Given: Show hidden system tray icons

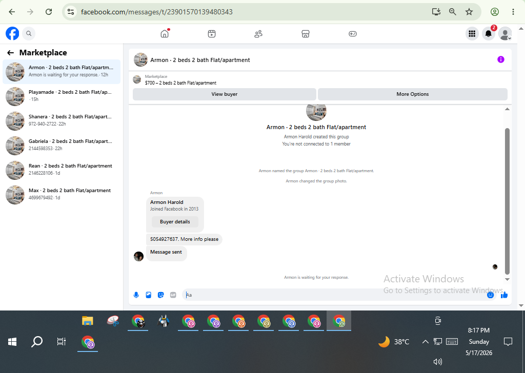Looking at the screenshot, I should click(425, 342).
